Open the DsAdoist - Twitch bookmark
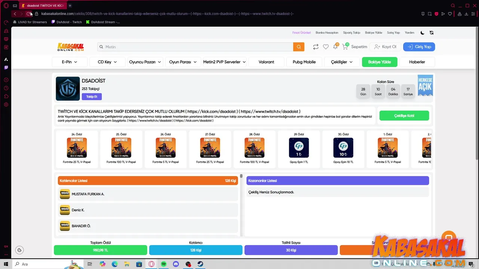This screenshot has width=479, height=269. (66, 22)
